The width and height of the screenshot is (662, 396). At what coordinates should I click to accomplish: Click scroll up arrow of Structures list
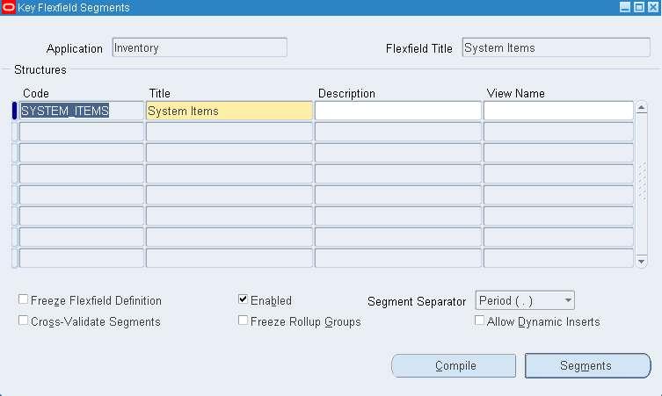(641, 108)
